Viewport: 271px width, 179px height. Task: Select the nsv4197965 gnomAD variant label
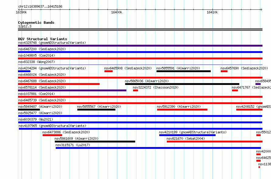pos(52,126)
